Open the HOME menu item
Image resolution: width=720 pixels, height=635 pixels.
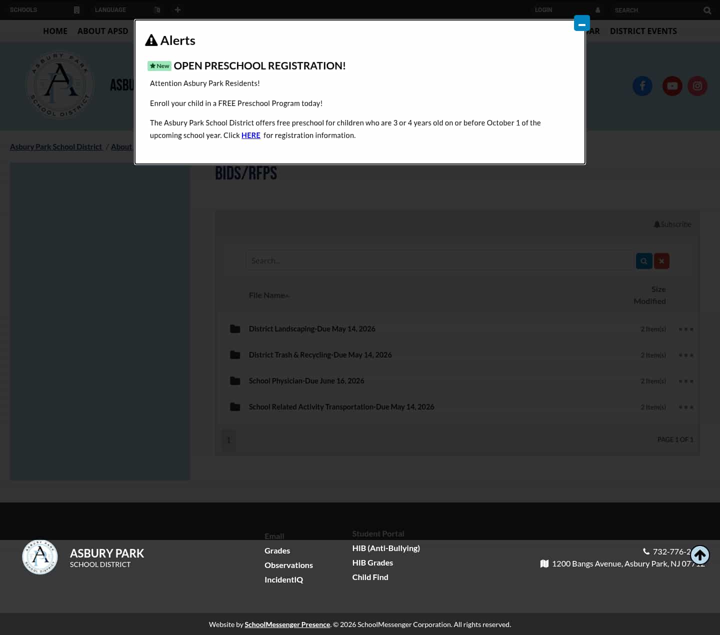[55, 31]
